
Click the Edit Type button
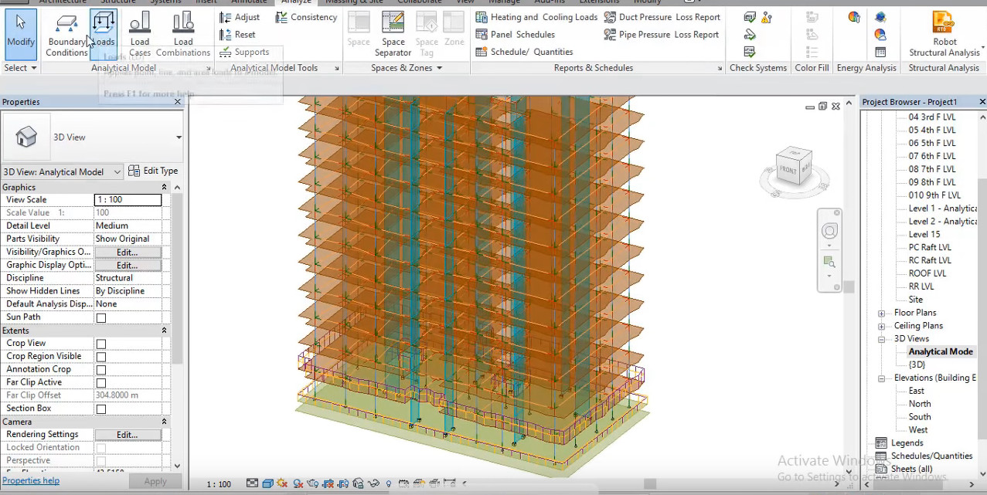(153, 171)
